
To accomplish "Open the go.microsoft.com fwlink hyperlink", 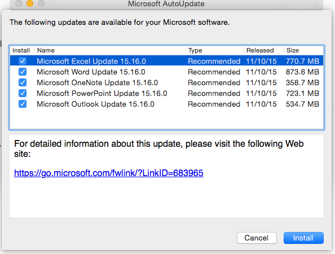I will pos(108,173).
